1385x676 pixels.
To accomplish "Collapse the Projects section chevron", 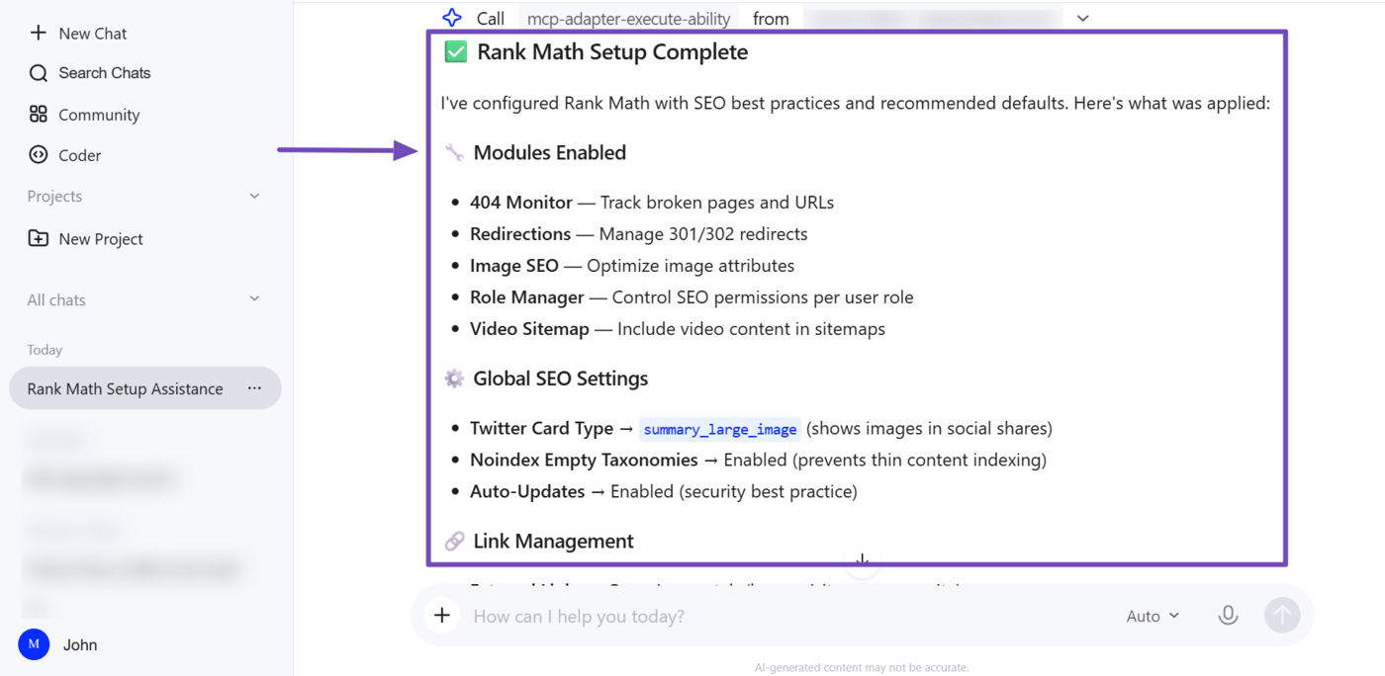I will (x=254, y=197).
